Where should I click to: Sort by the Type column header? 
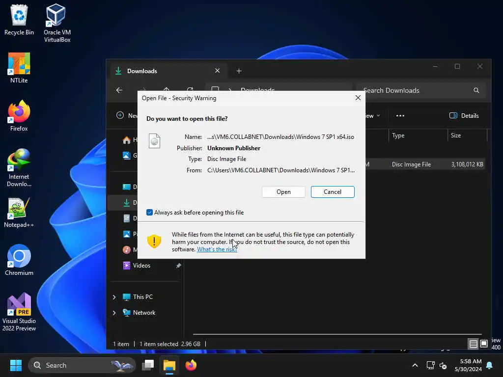click(x=418, y=135)
